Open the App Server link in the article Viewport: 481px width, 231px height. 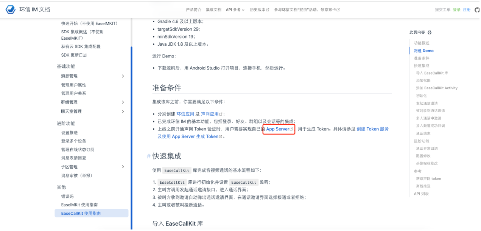point(279,129)
